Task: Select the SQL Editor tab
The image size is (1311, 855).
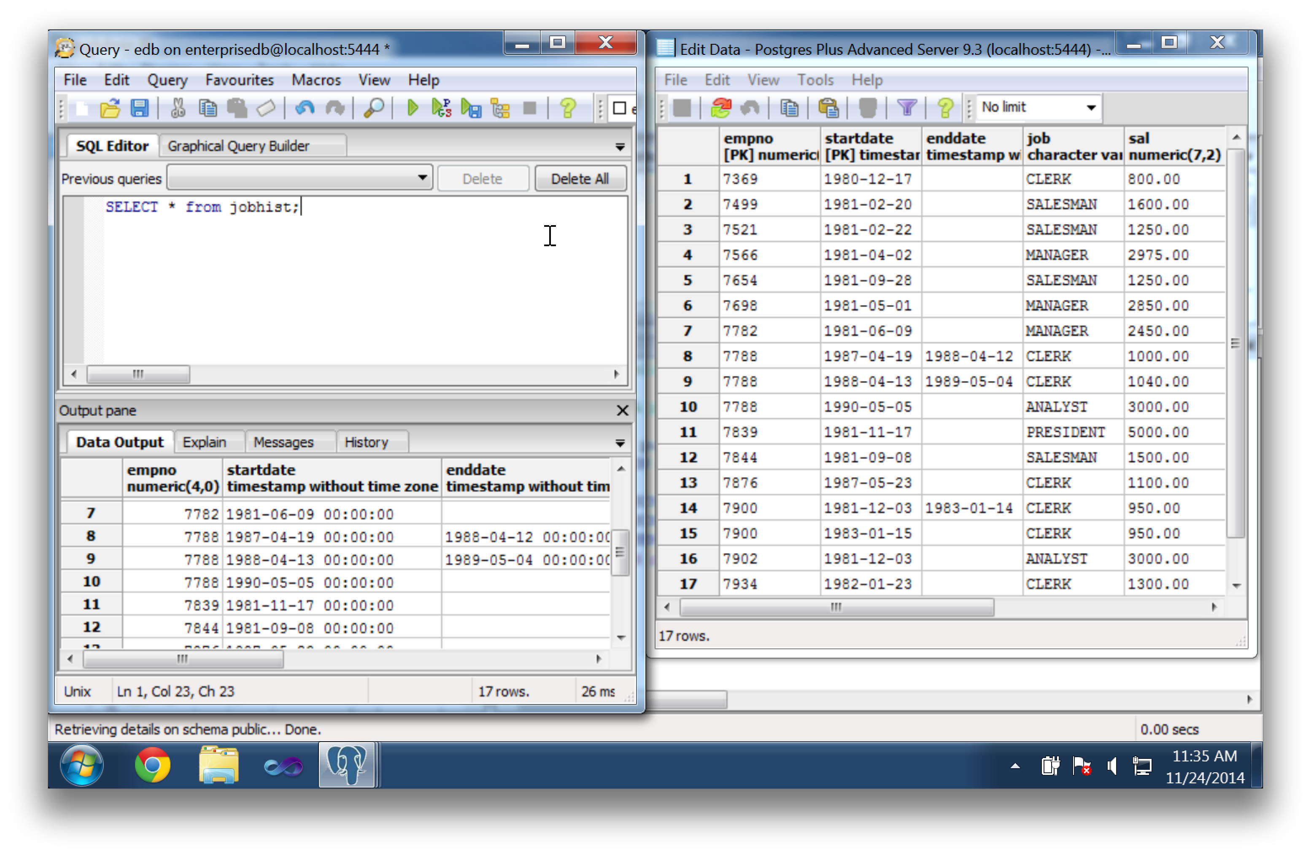Action: pyautogui.click(x=112, y=146)
